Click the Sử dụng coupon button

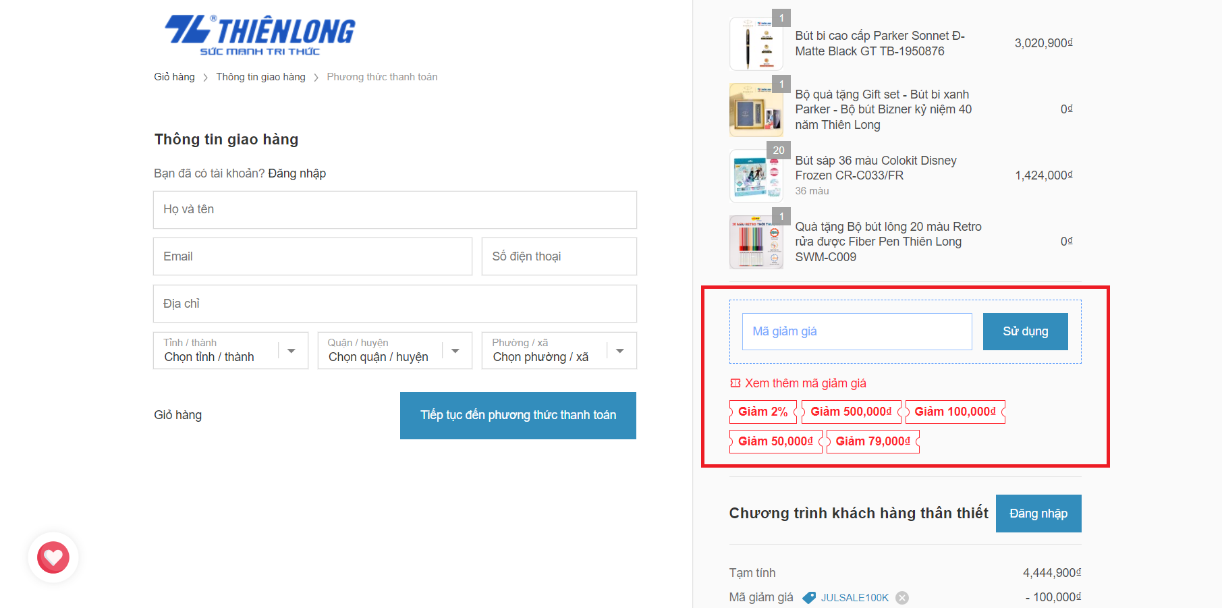[1026, 331]
